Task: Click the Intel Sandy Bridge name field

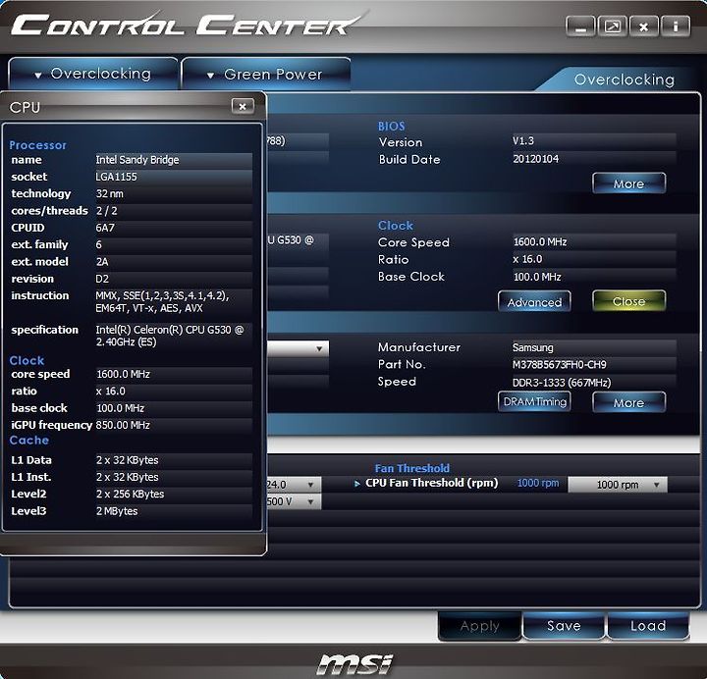Action: coord(173,160)
